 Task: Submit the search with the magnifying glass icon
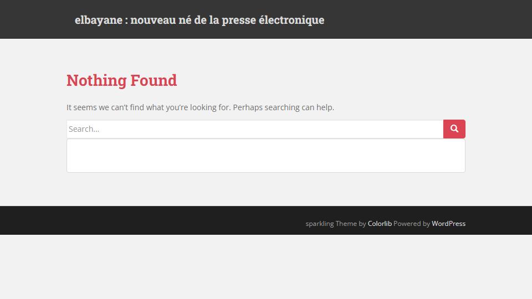[x=454, y=128]
